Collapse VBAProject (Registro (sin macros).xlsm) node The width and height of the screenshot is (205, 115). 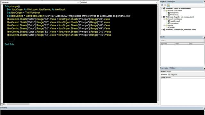tap(162, 17)
